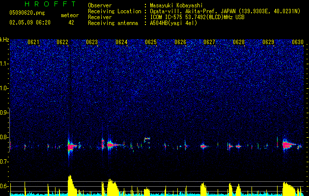The height and width of the screenshot is (196, 309).
Task: Click the meteor label
Action: [70, 15]
